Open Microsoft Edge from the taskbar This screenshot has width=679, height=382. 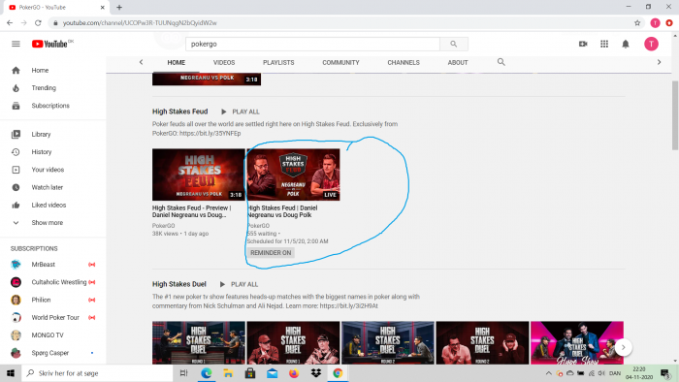[x=206, y=373]
